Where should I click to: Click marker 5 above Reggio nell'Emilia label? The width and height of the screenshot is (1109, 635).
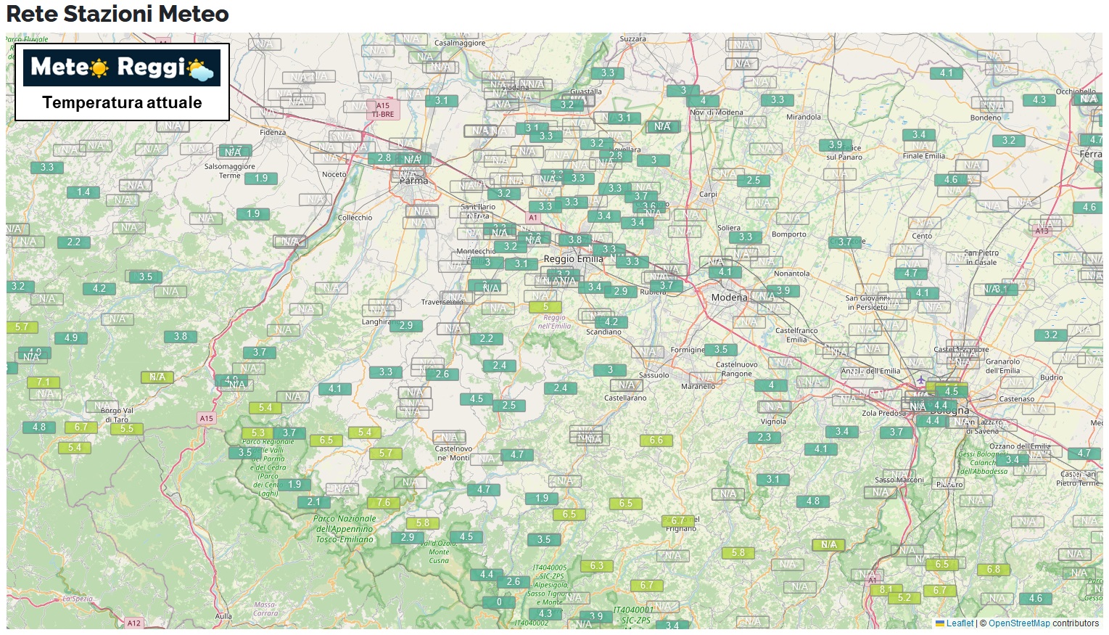pos(545,306)
